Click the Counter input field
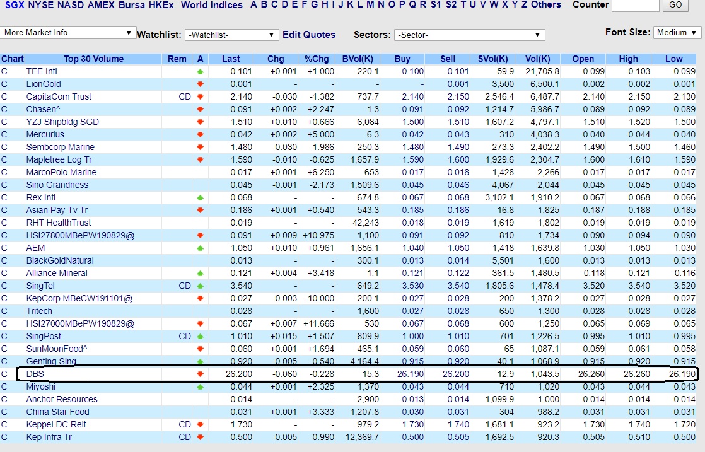 coord(636,5)
